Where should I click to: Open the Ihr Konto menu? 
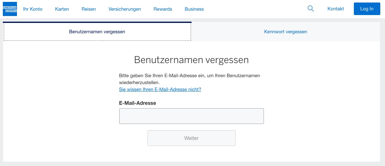33,9
